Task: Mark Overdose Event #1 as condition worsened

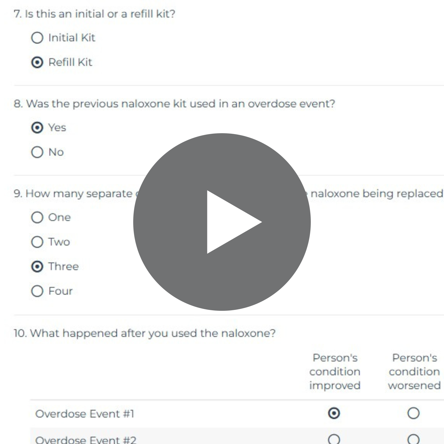Action: tap(413, 413)
